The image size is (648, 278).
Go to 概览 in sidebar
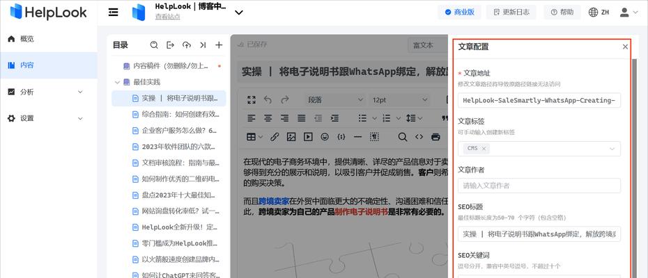pyautogui.click(x=48, y=39)
